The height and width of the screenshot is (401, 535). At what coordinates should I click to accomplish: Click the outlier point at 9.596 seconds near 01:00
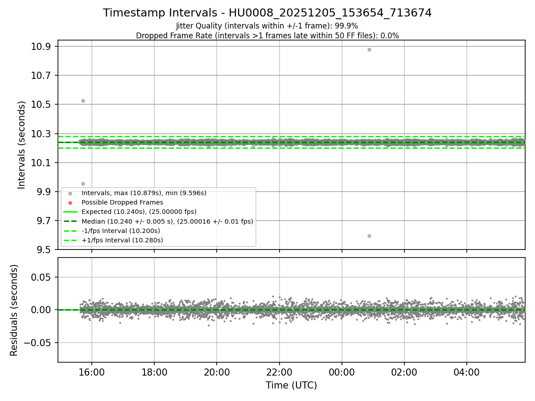(369, 236)
